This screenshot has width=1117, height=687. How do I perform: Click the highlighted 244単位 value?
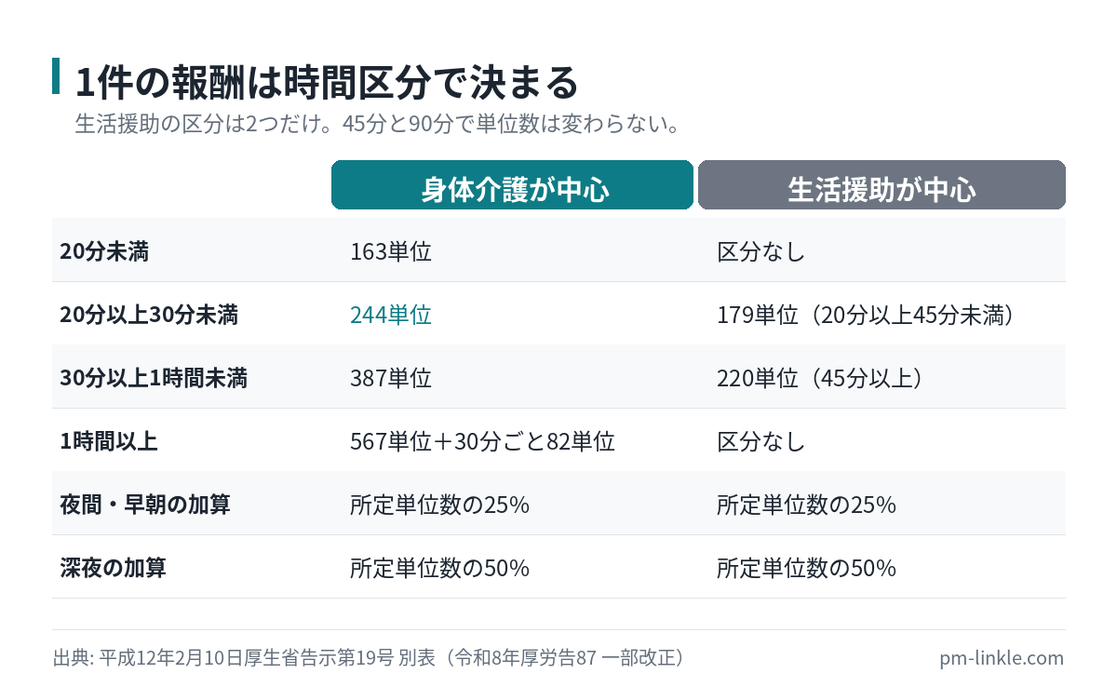(x=391, y=315)
